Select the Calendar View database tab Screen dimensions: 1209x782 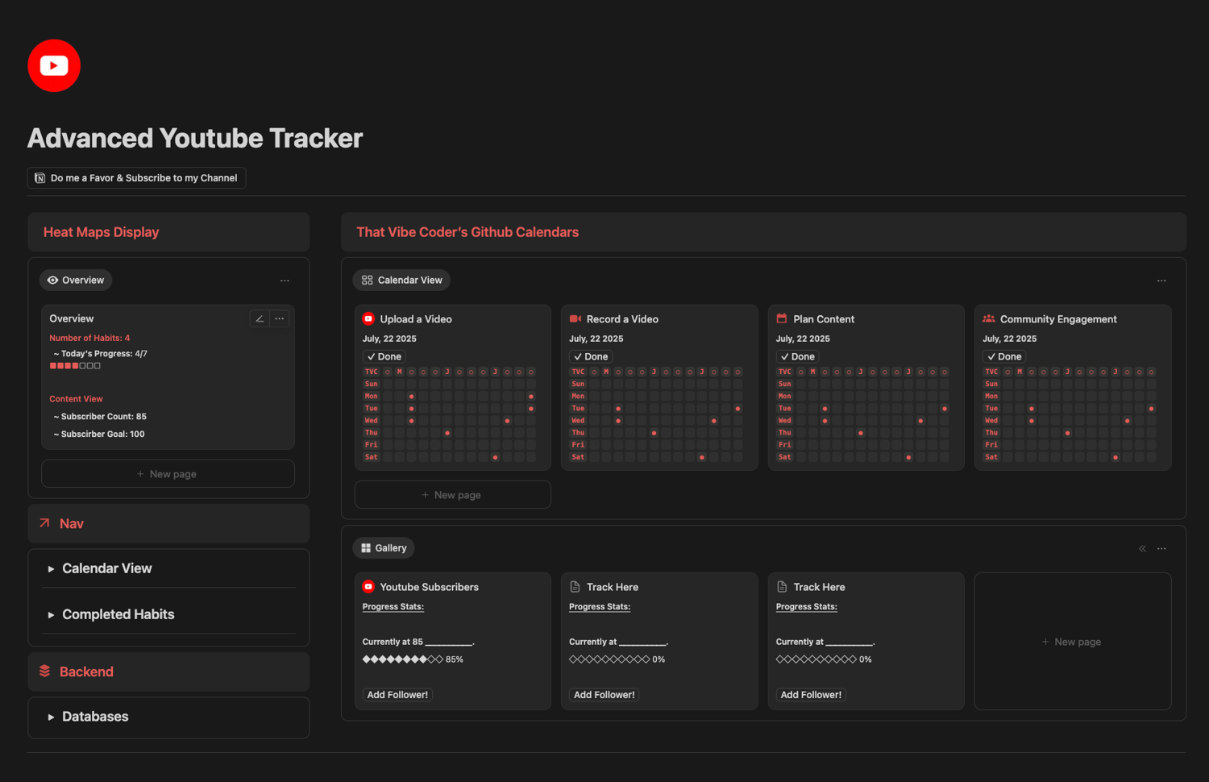(401, 281)
